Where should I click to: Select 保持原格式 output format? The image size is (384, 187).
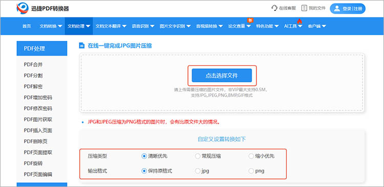[144, 171]
